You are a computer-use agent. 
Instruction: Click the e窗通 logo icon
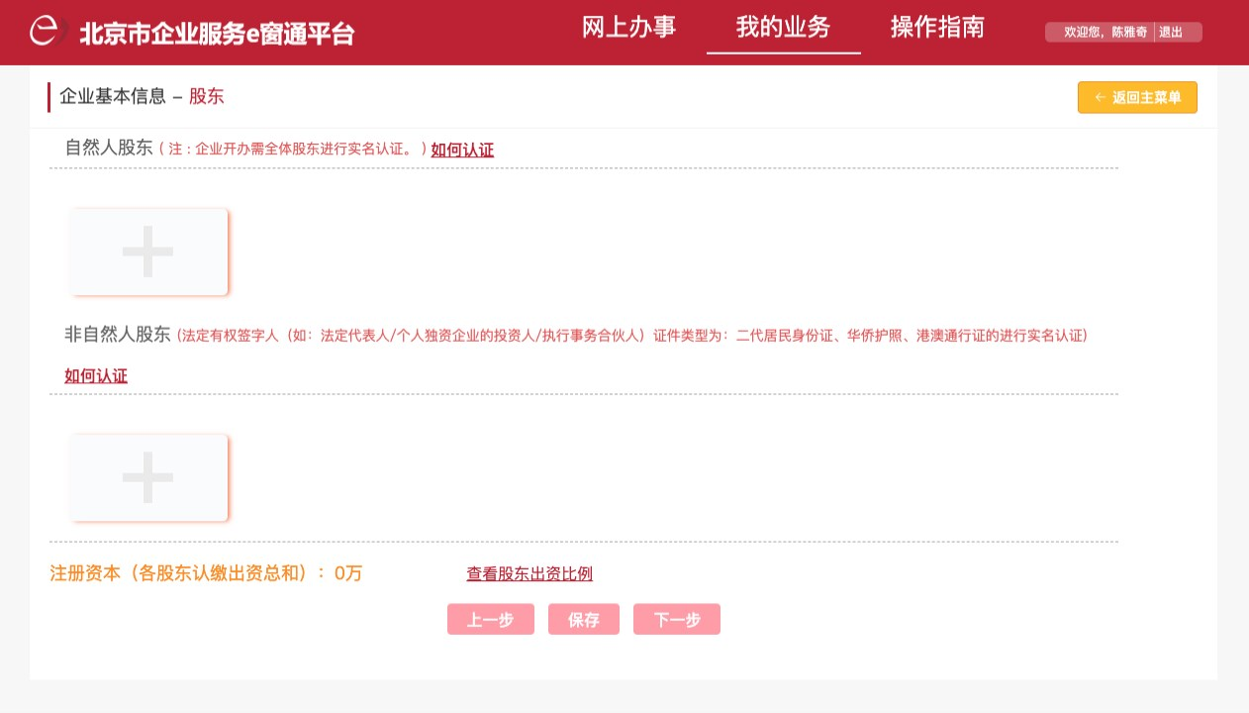click(48, 31)
